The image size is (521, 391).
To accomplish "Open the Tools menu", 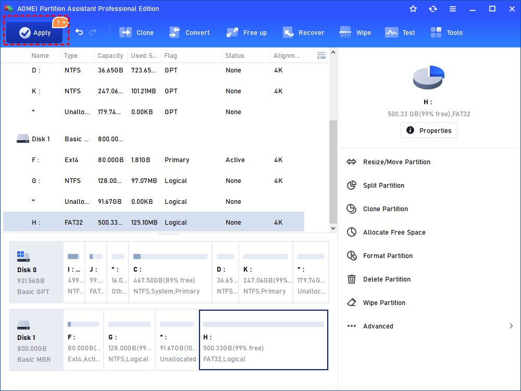I will (x=446, y=32).
